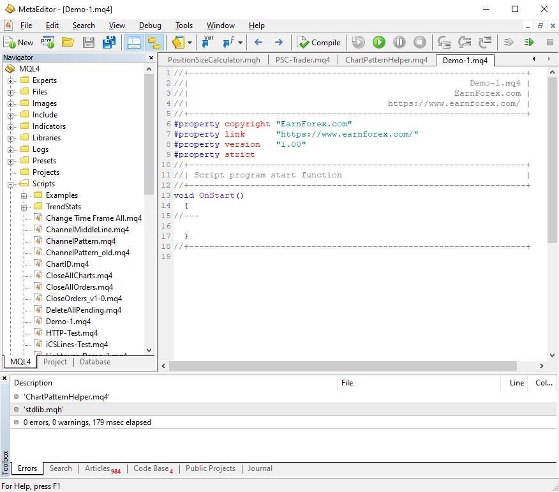
Task: Click the Navigate Back arrow icon
Action: (x=258, y=43)
